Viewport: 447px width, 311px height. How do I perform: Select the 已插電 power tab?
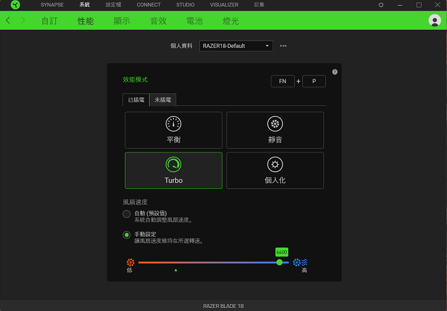coord(136,100)
